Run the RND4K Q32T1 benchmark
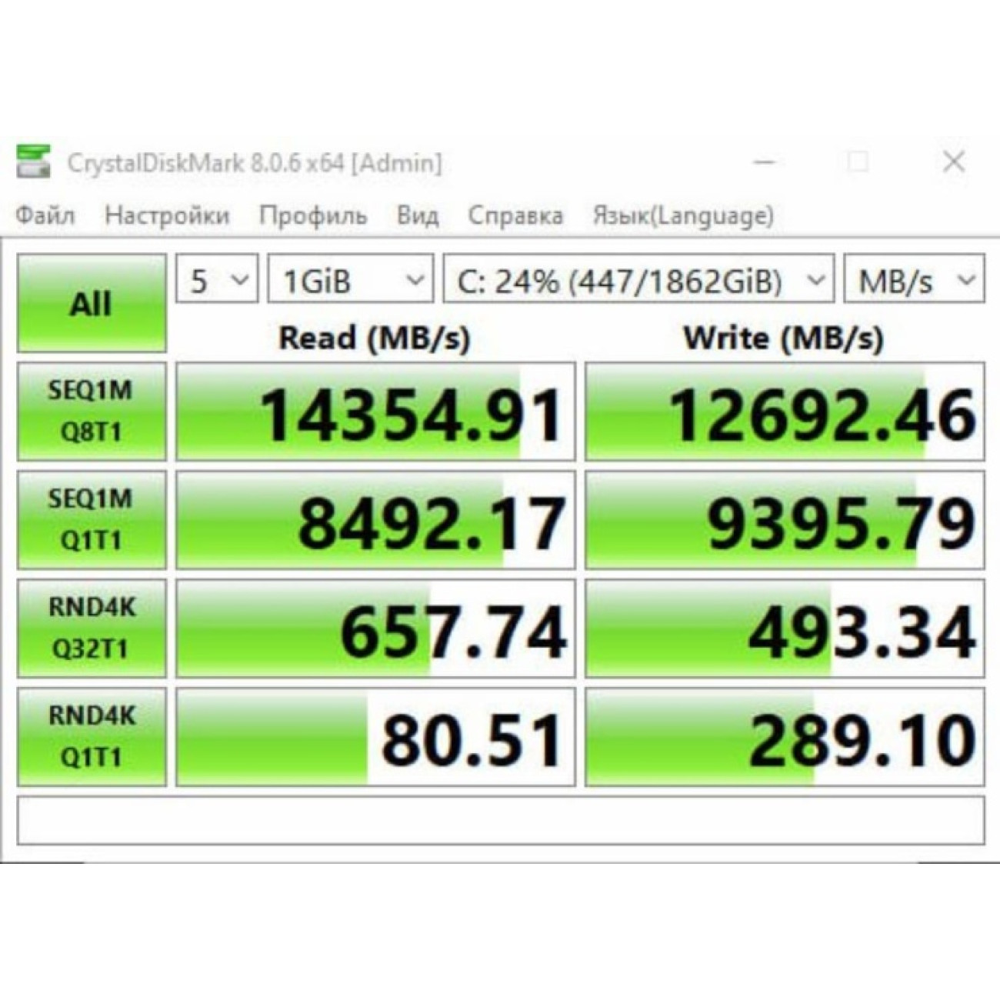Viewport: 1000px width, 1000px height. tap(92, 628)
